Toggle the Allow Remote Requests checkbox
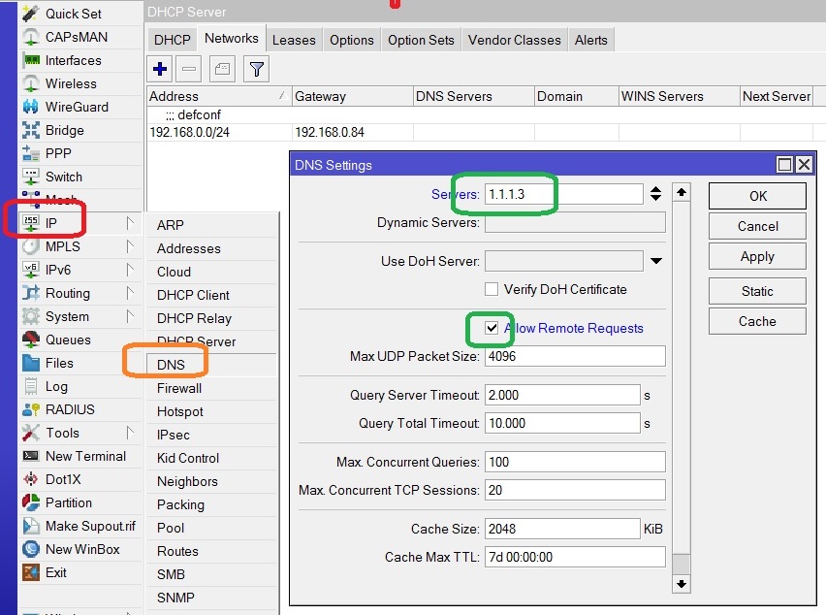This screenshot has height=615, width=826. pyautogui.click(x=493, y=328)
